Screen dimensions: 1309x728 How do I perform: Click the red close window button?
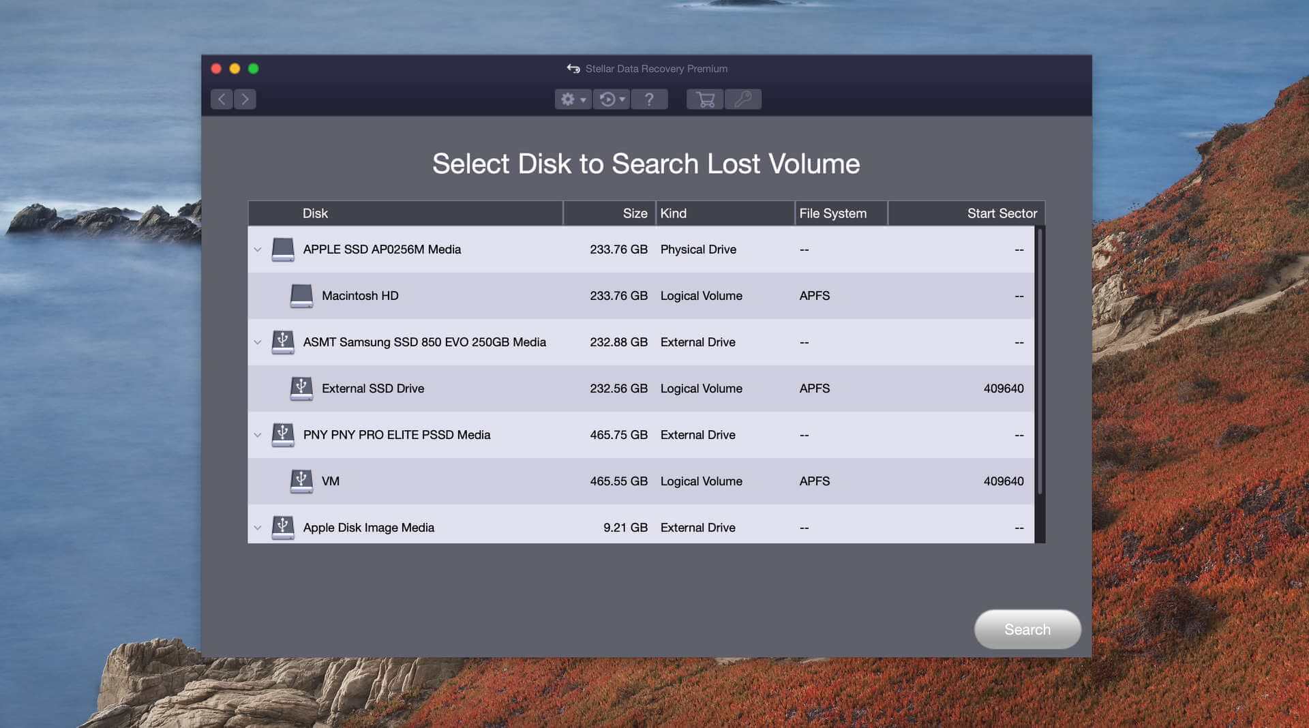click(216, 69)
